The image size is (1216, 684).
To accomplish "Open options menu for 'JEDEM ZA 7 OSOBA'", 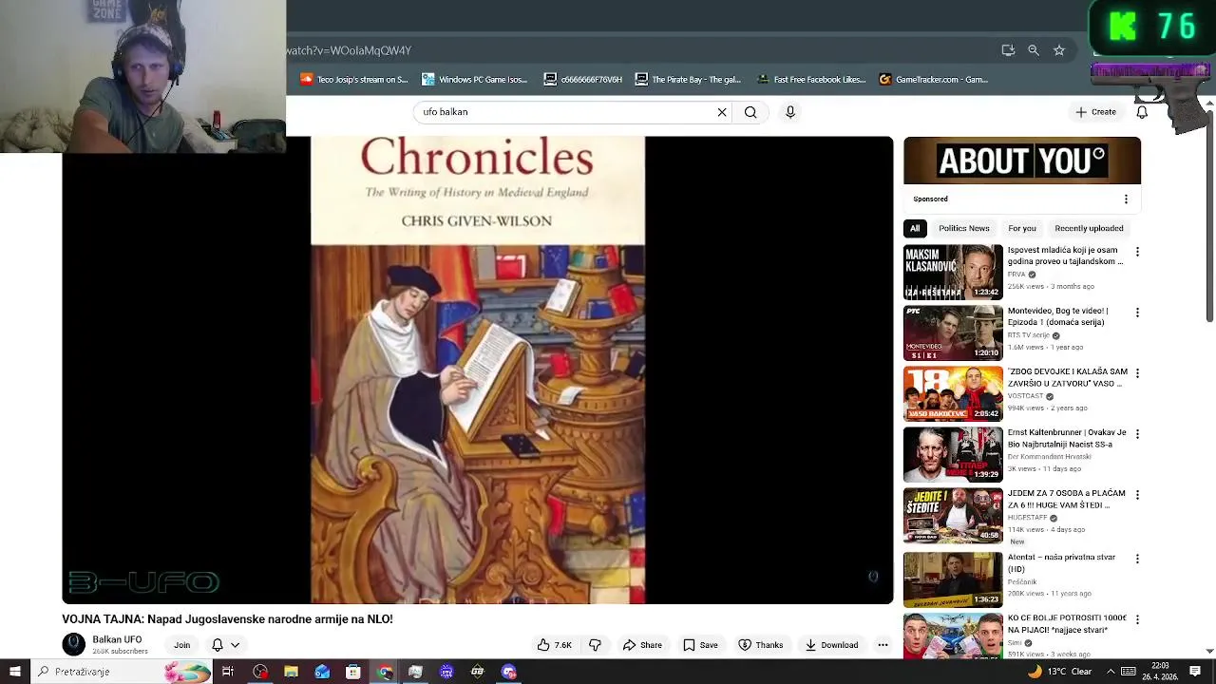I will (x=1137, y=495).
